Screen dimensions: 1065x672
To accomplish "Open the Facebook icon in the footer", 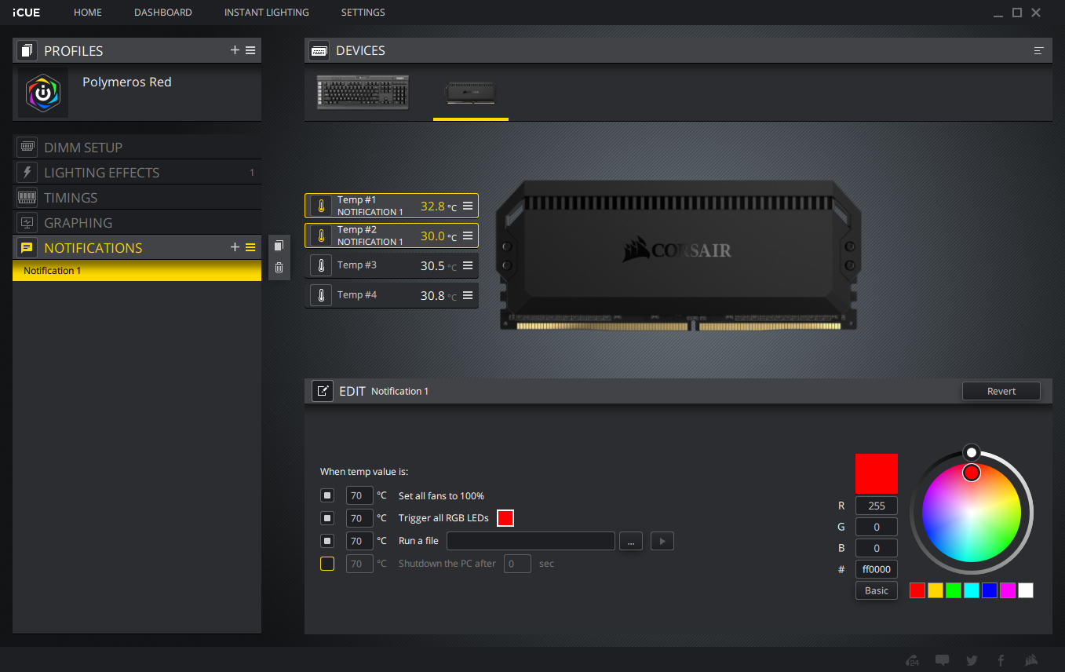I will (1001, 660).
